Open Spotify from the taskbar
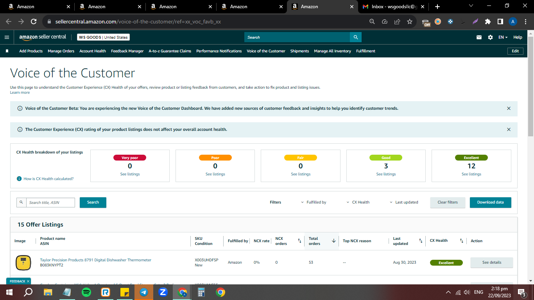The image size is (534, 300). [86, 292]
